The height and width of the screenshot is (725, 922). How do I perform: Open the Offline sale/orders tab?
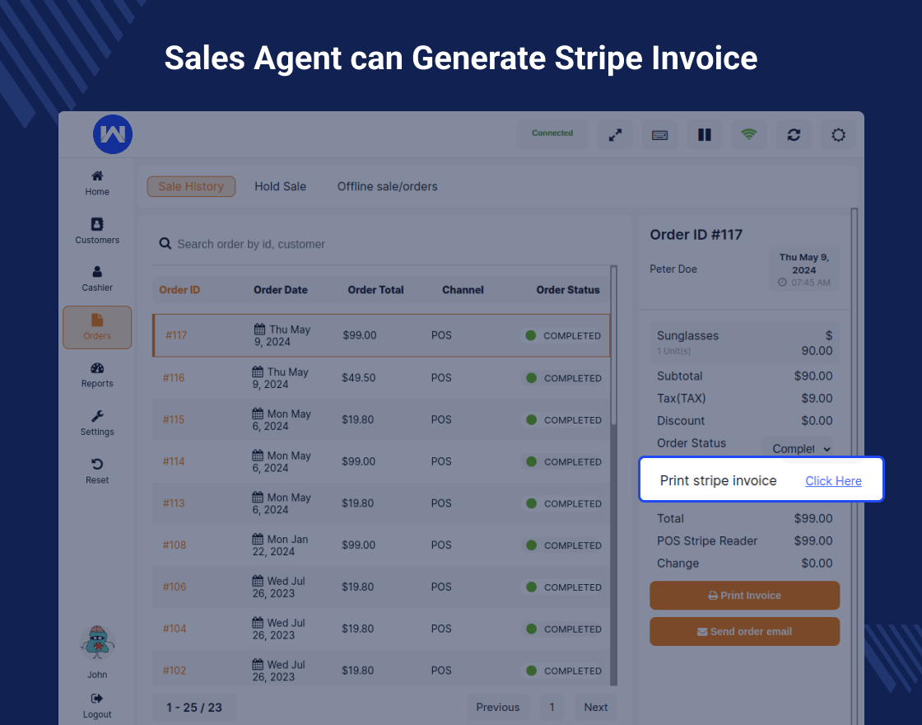pyautogui.click(x=387, y=186)
